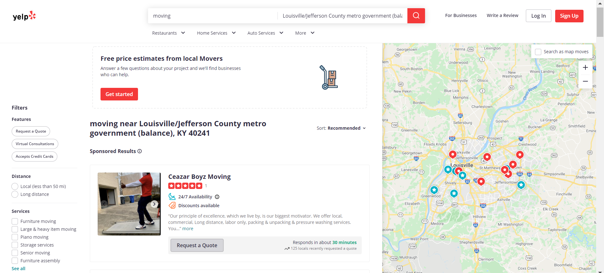Select the teal star pin near Greenwood
Viewport: 604px width, 273px height.
click(x=434, y=190)
